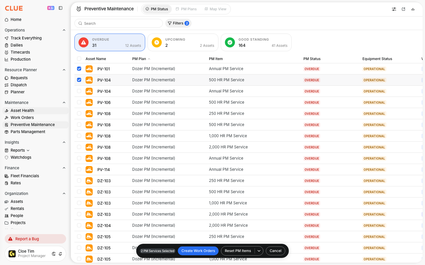Click the Search input field
Image resolution: width=425 pixels, height=265 pixels.
119,23
